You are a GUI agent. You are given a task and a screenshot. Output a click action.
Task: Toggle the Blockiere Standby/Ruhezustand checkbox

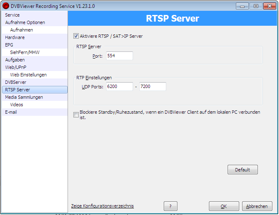point(76,115)
